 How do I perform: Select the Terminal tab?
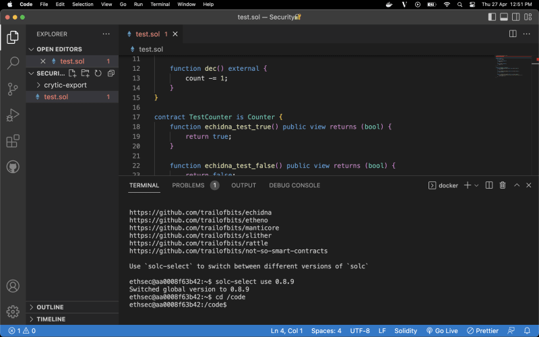coord(144,185)
